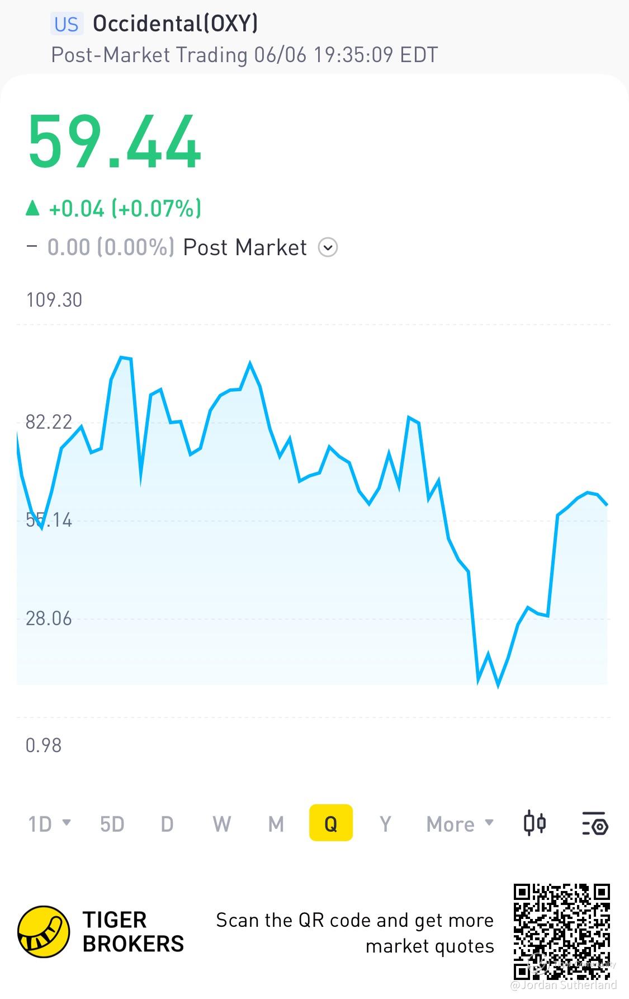Open candlestick chart type icon

[x=535, y=823]
